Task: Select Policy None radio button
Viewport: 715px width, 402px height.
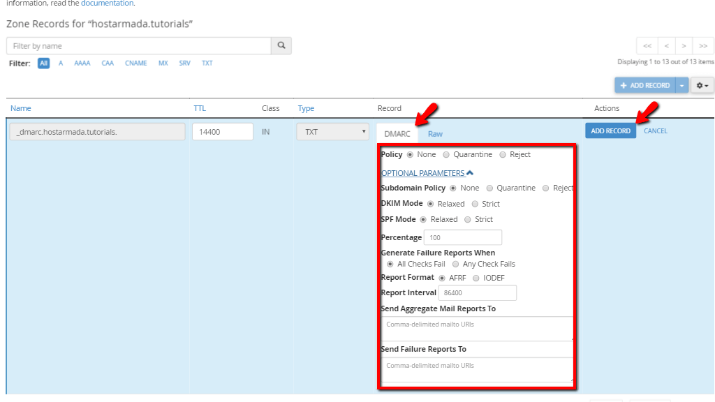Action: point(410,154)
